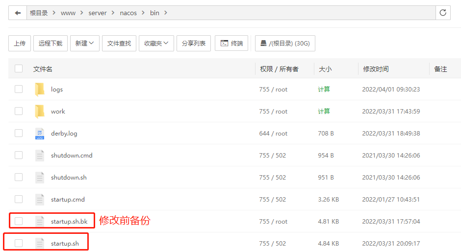
Task: Tick the shutdown.sh checkbox
Action: coord(19,177)
